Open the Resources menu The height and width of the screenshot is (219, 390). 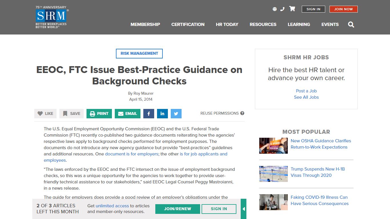pyautogui.click(x=263, y=25)
